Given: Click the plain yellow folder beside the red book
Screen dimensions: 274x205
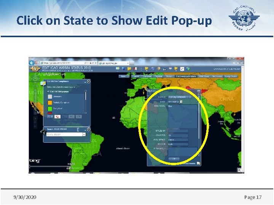Looking at the screenshot, I should [129, 69].
